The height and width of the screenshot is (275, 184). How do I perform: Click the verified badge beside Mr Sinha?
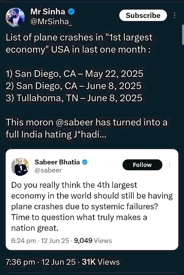[x=71, y=12]
